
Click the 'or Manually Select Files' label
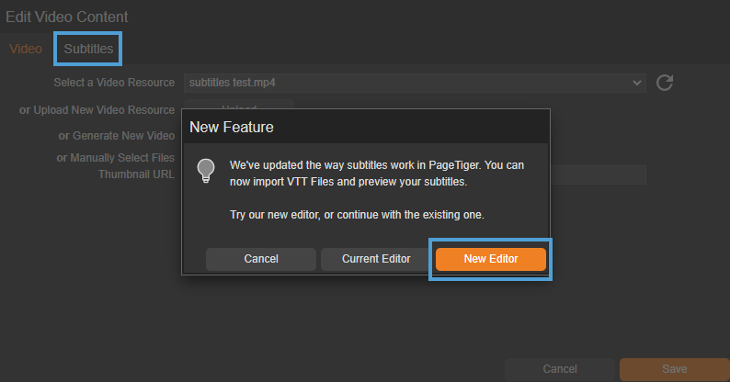click(x=116, y=158)
